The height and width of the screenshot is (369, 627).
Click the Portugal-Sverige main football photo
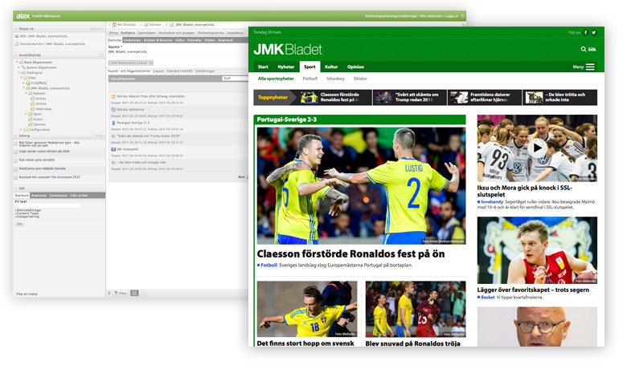361,185
